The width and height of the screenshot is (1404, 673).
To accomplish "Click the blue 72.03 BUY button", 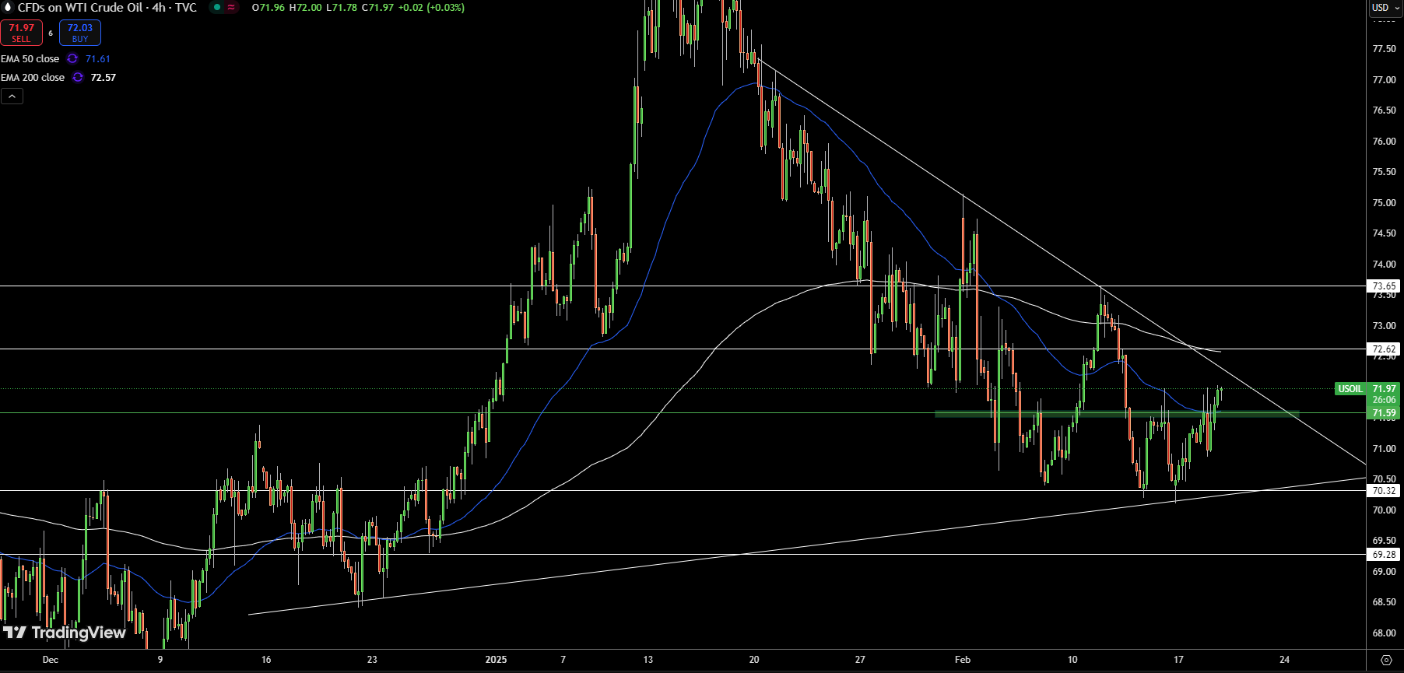I will [x=80, y=33].
